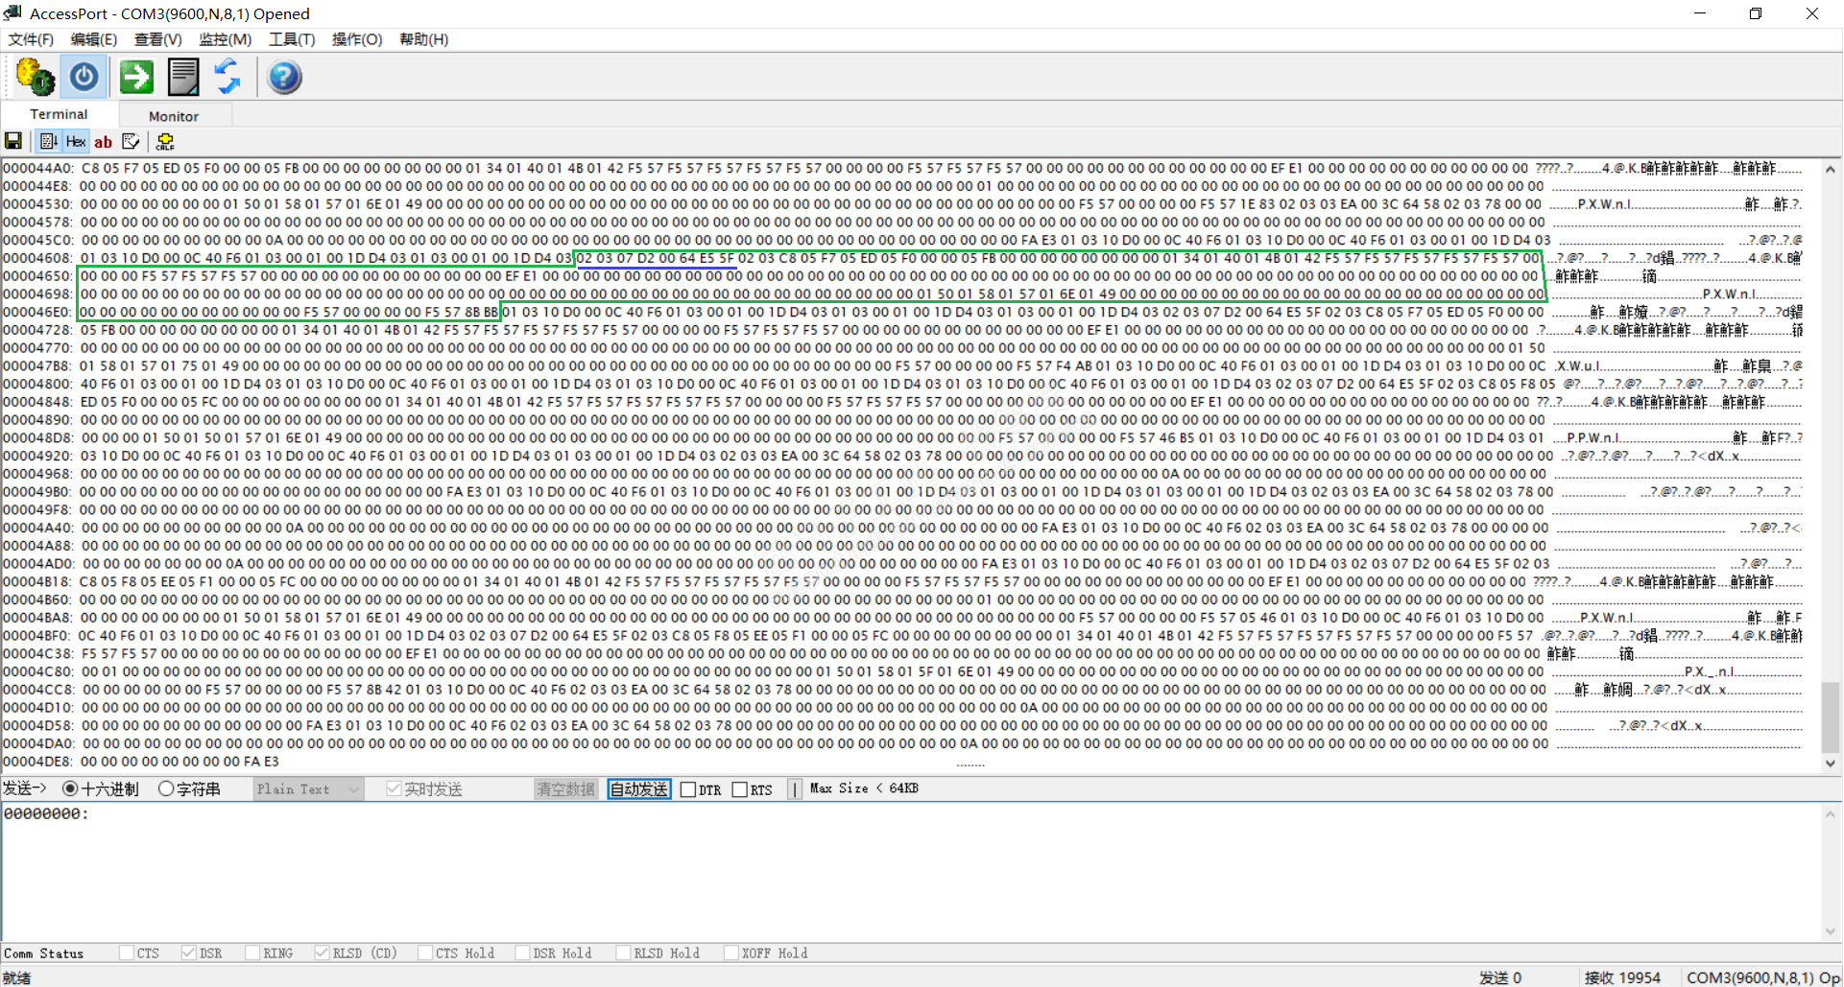Image resolution: width=1844 pixels, height=987 pixels.
Task: Close the AccessPort window
Action: (x=1812, y=13)
